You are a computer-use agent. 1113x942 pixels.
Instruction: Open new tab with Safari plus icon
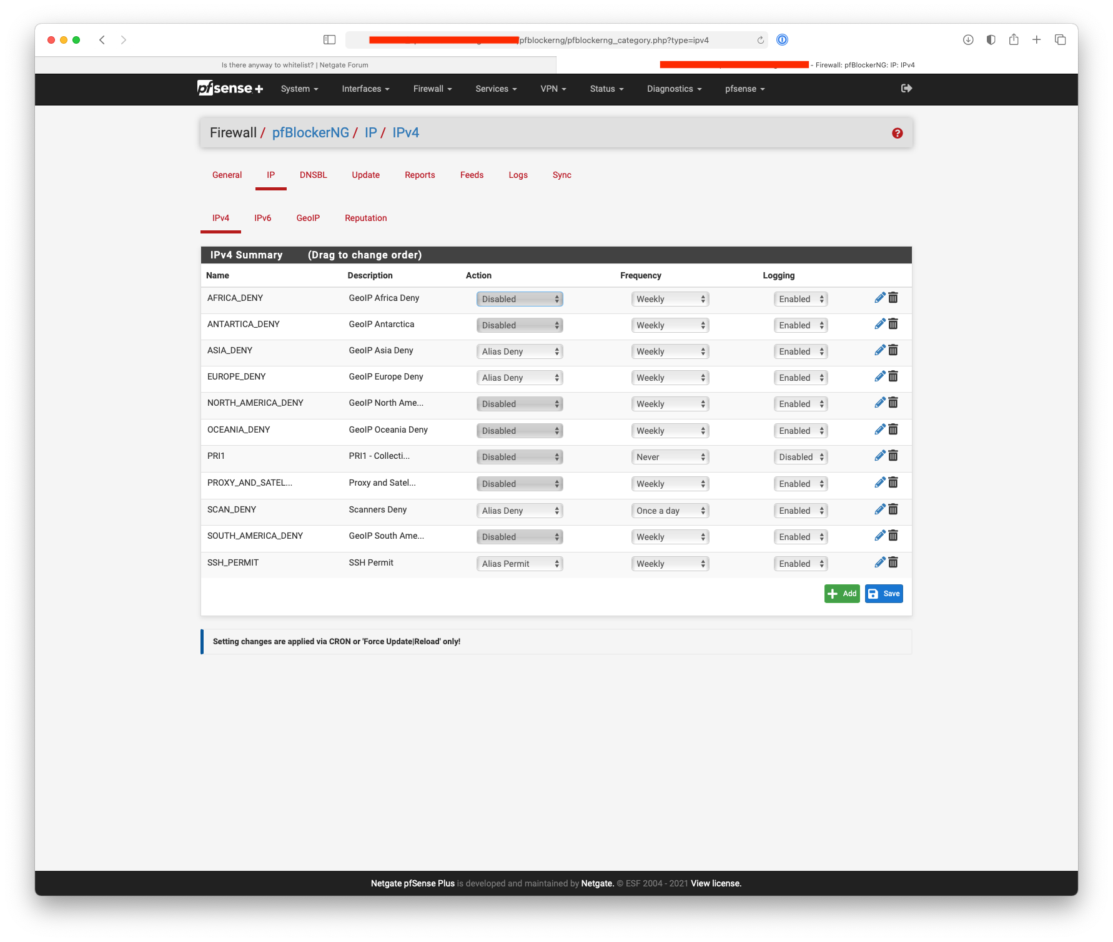[1036, 40]
